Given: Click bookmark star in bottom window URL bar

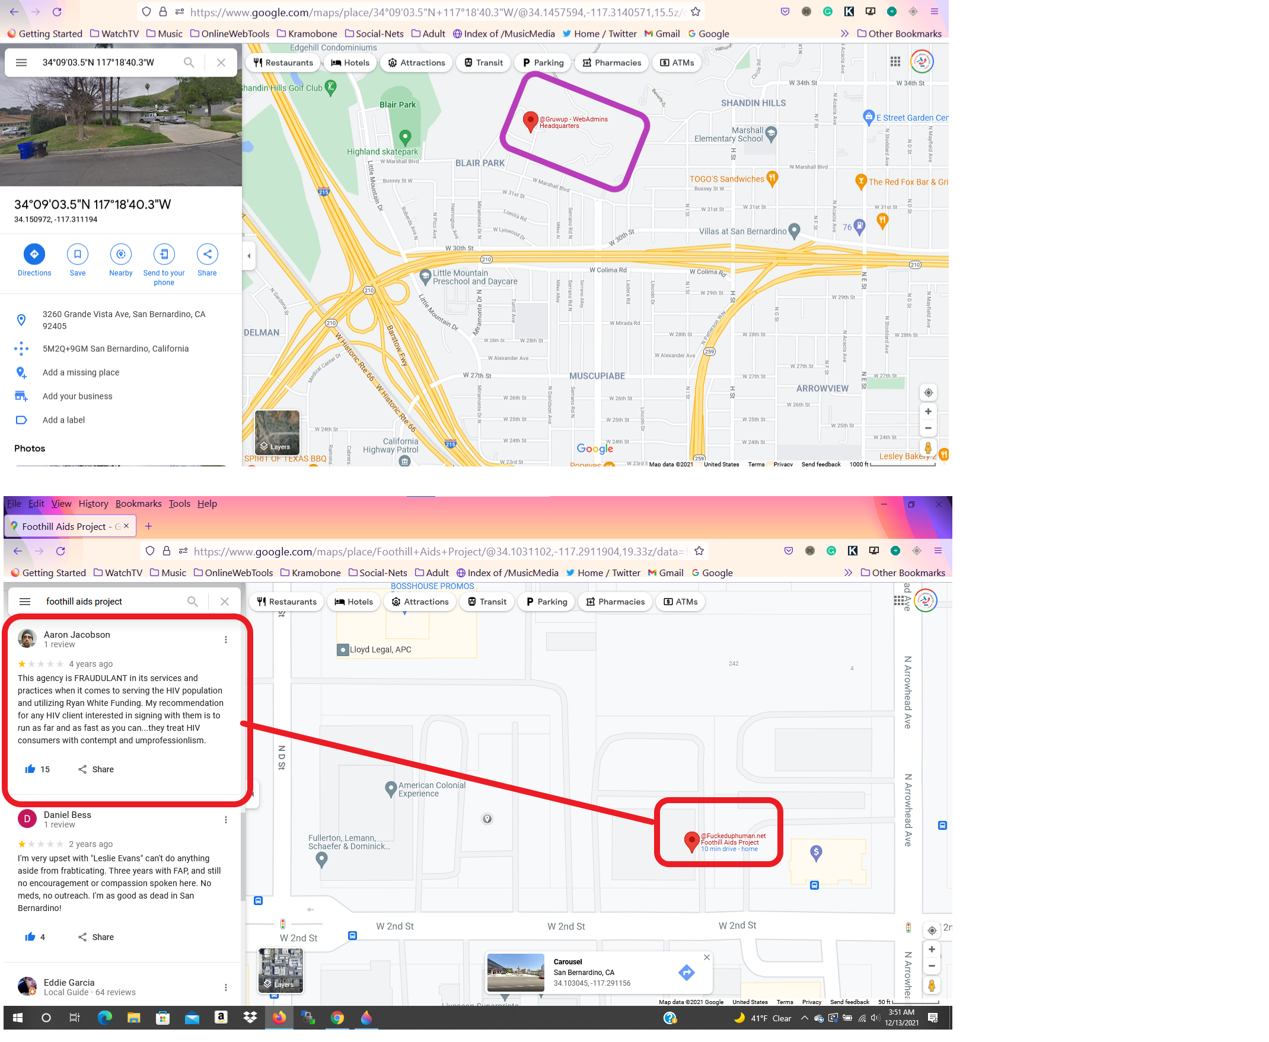Looking at the screenshot, I should tap(699, 551).
